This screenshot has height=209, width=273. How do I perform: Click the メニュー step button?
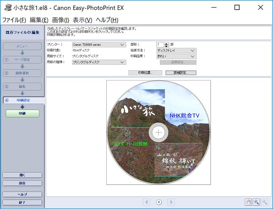pos(22,46)
